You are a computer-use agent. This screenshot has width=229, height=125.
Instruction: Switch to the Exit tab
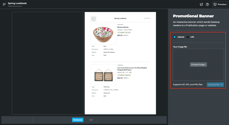(91, 120)
